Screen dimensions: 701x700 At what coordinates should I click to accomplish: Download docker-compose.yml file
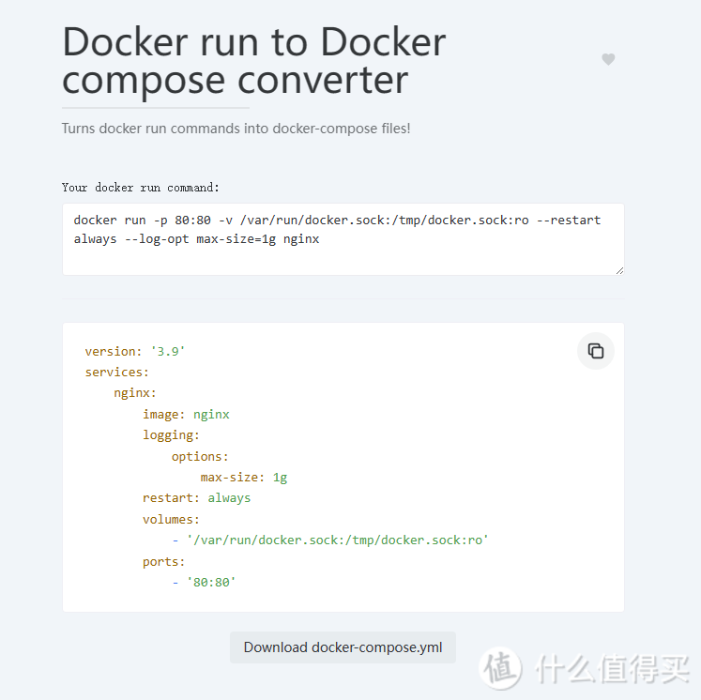(x=343, y=647)
